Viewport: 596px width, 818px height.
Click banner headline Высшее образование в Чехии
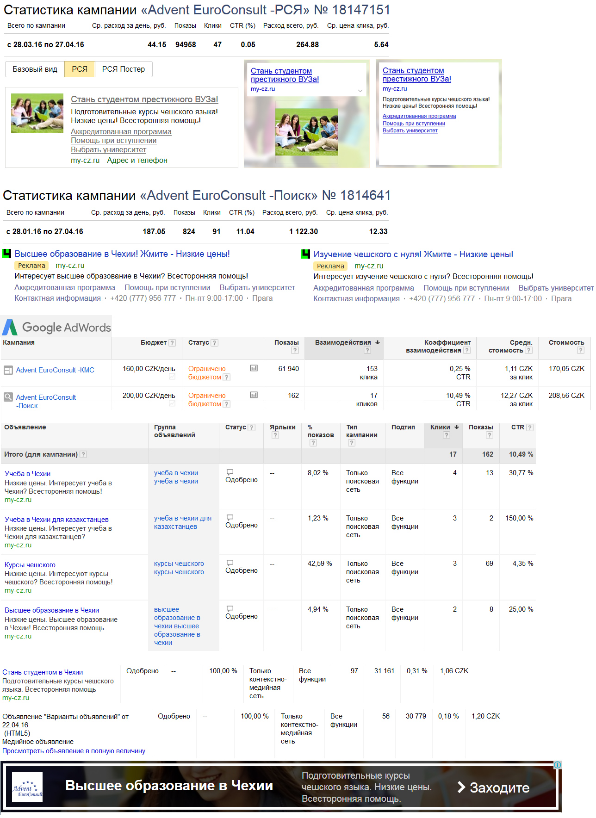pyautogui.click(x=169, y=786)
